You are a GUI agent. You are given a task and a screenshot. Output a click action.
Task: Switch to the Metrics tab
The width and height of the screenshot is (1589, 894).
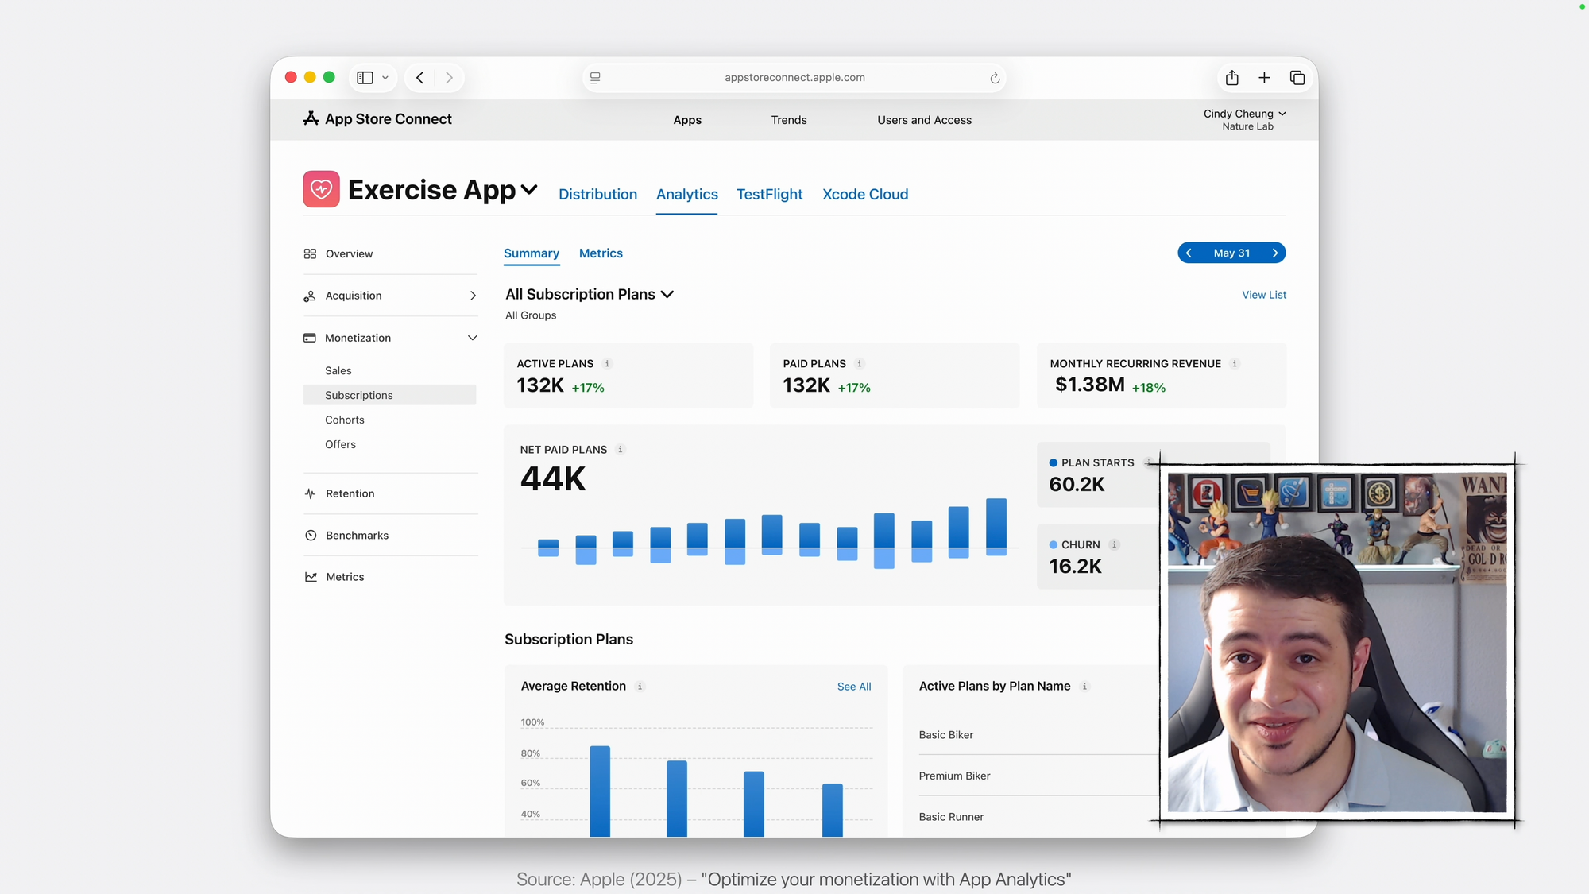(601, 253)
